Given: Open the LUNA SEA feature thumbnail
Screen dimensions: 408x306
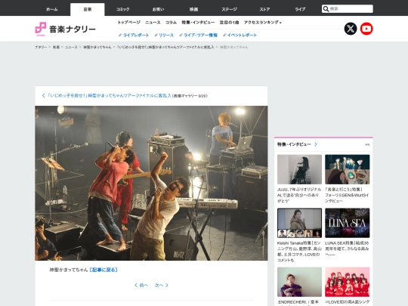Looking at the screenshot, I should [x=347, y=223].
